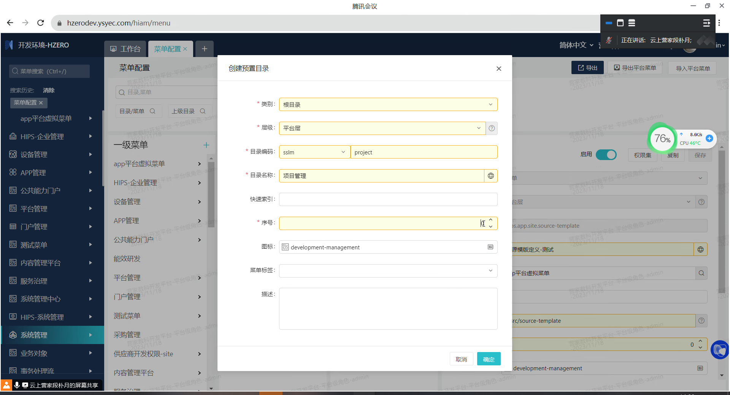Screen dimensions: 730x395
Task: Click the 菜单搜索 search box
Action: (x=49, y=71)
